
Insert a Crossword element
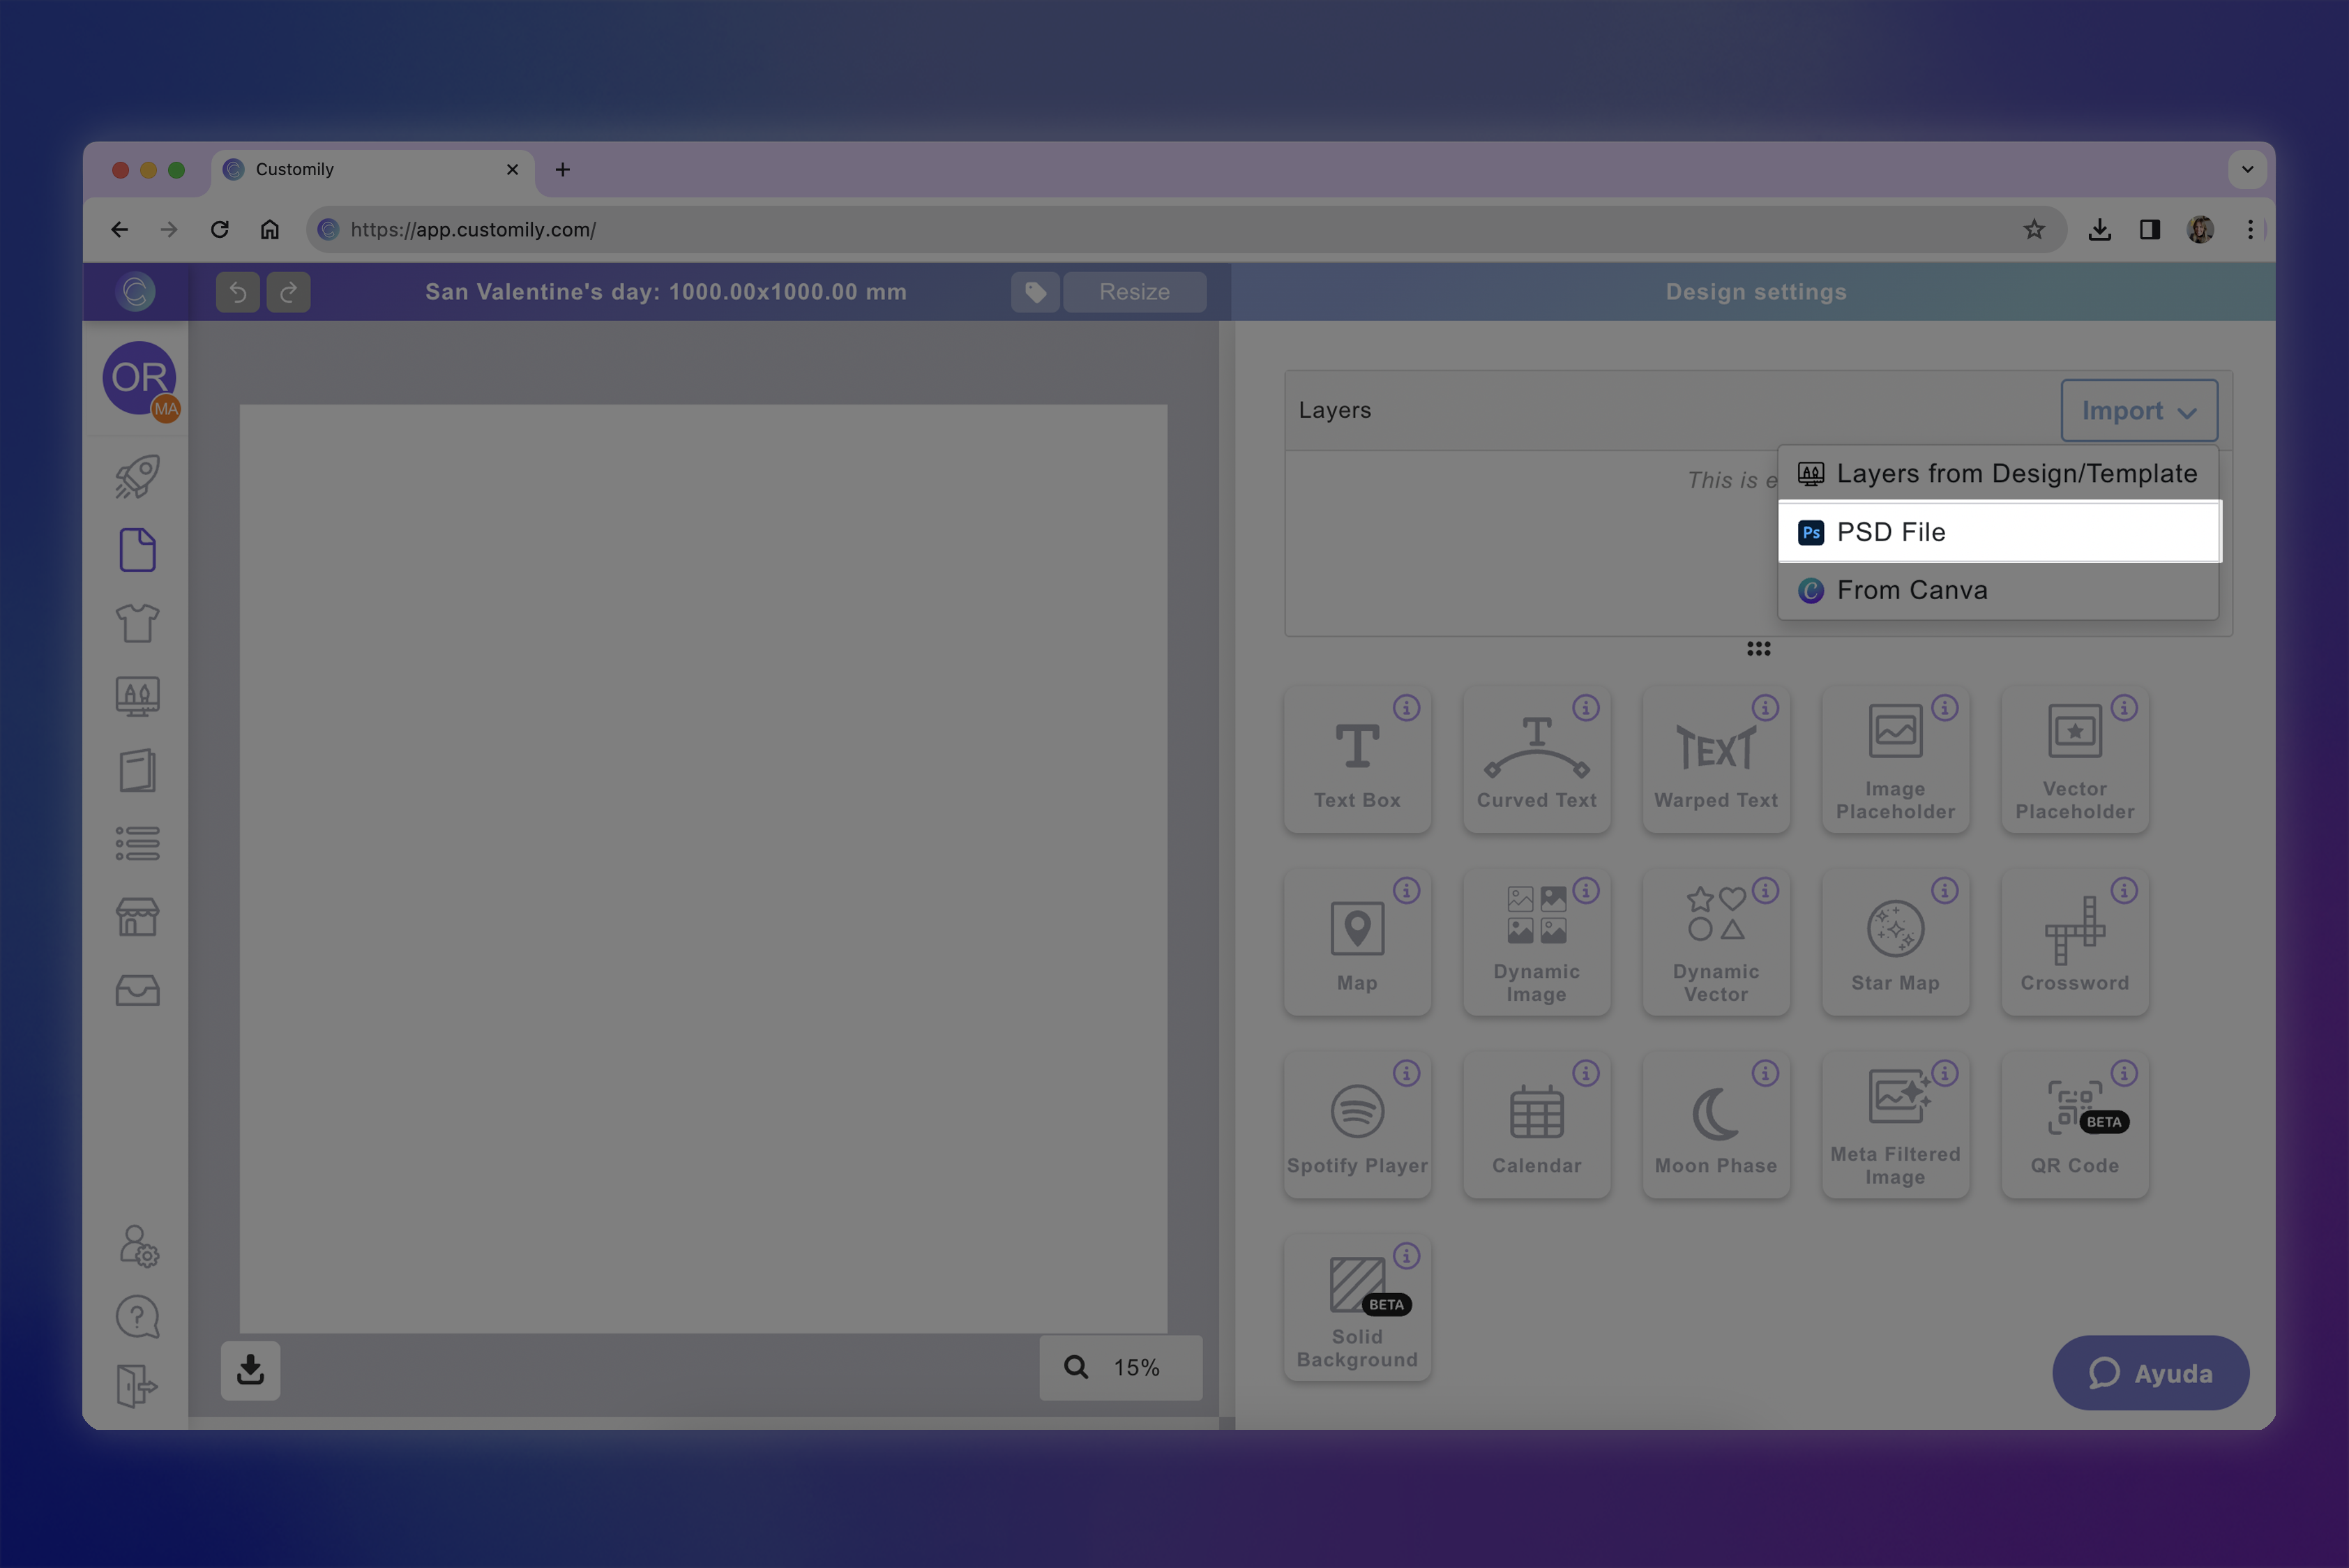coord(2074,943)
